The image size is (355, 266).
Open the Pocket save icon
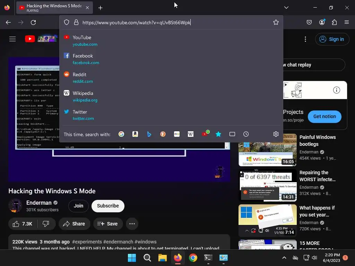(x=309, y=22)
